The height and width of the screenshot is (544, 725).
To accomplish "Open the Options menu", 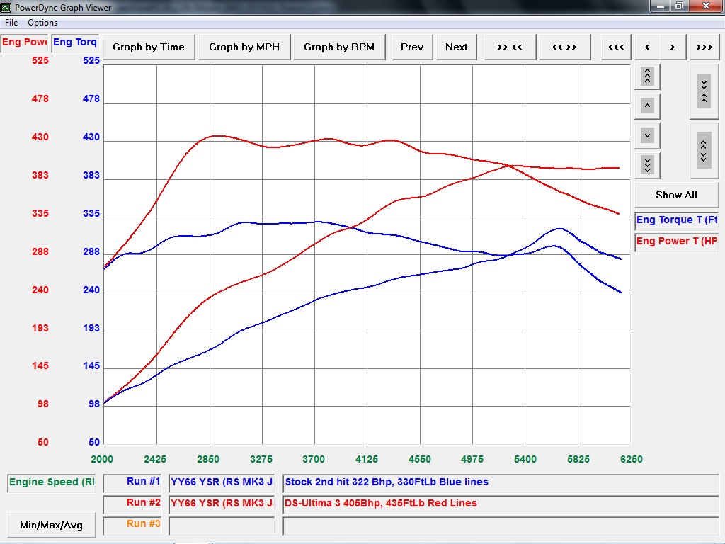I will (x=42, y=23).
